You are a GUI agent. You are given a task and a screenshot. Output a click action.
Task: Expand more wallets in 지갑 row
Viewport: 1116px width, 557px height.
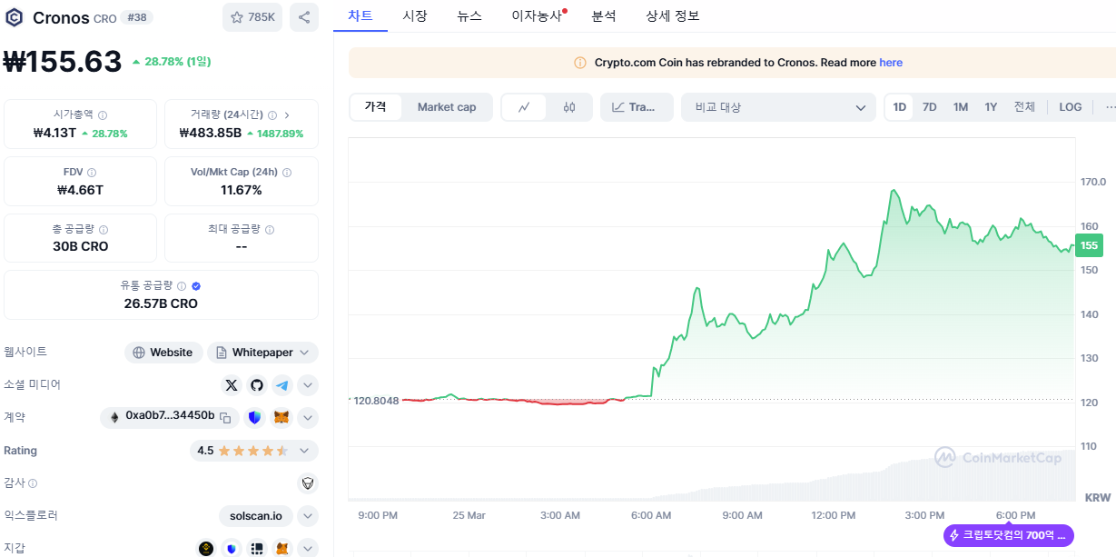coord(308,549)
